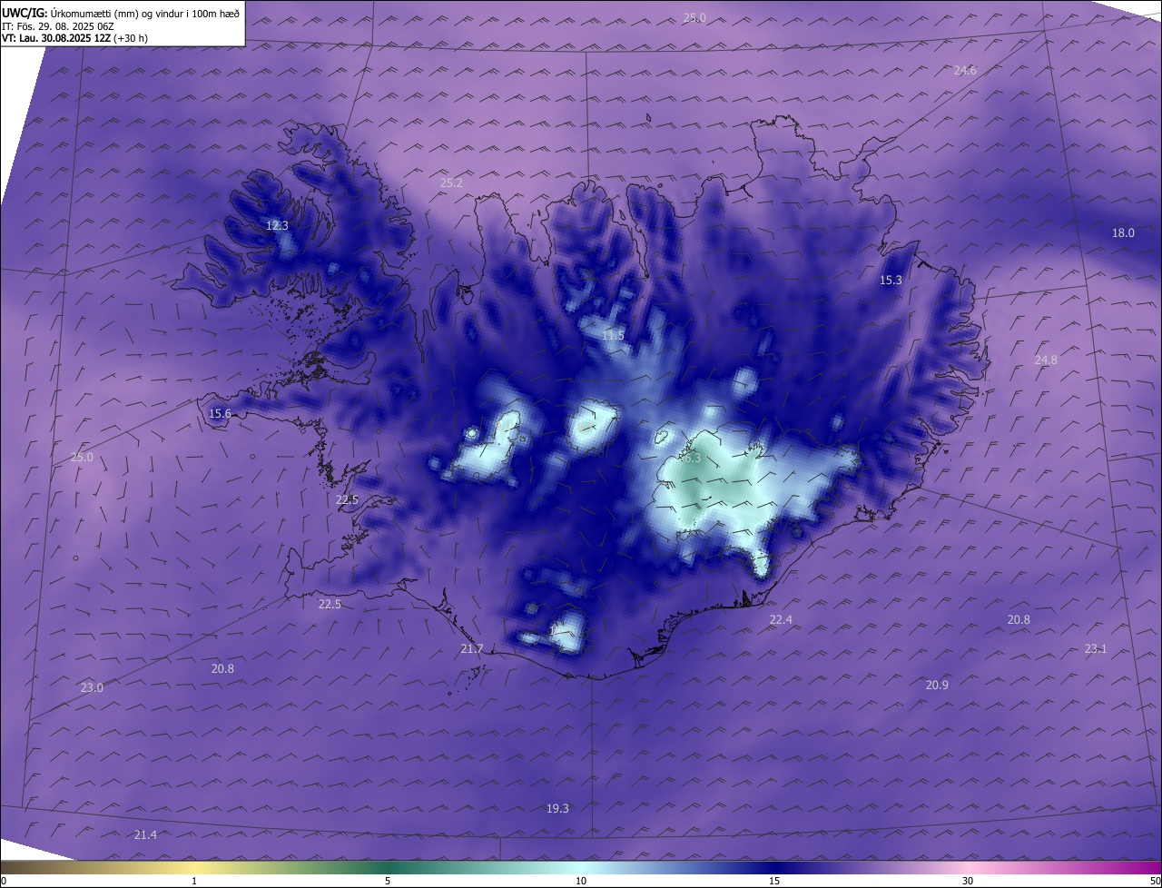
Task: Select the 30 tick label on the colour scale
Action: (968, 881)
